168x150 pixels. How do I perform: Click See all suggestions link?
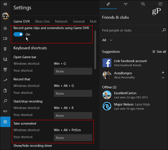[161, 51]
